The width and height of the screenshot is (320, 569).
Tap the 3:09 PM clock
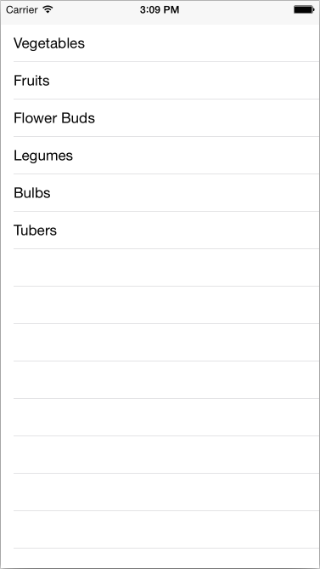[160, 10]
